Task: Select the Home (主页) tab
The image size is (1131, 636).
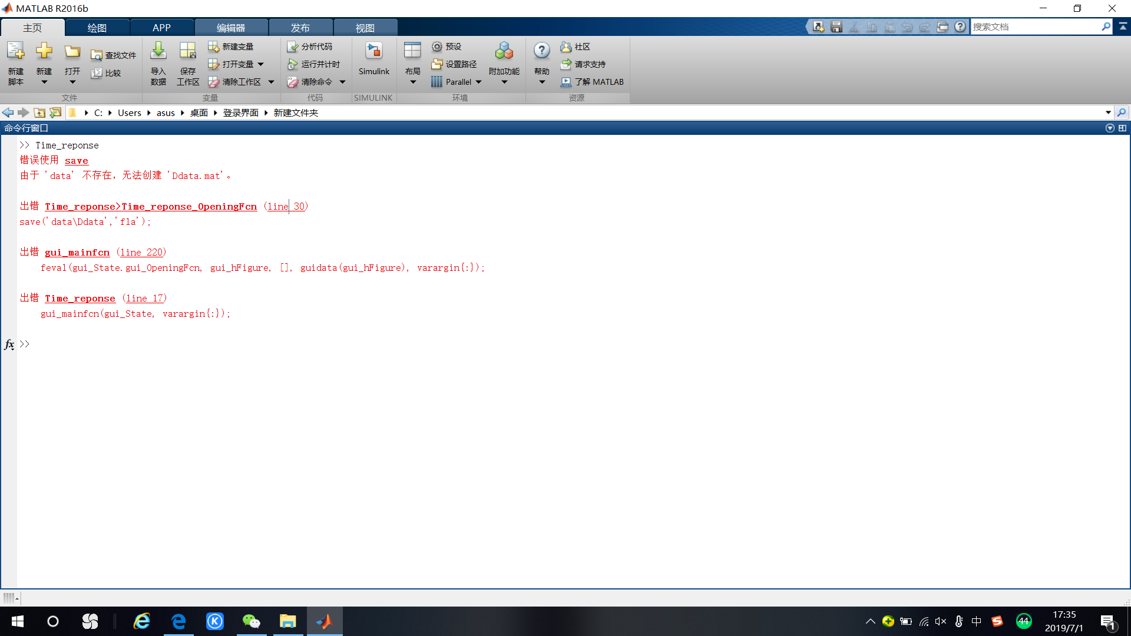Action: pos(32,28)
